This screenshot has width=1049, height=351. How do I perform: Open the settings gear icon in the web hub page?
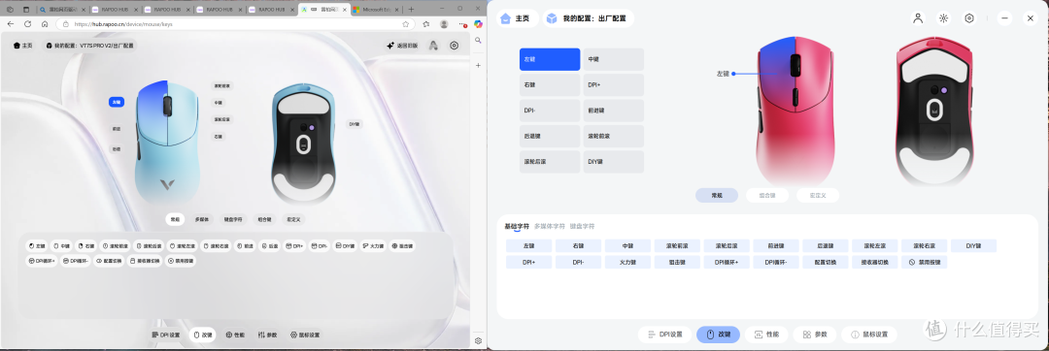455,46
